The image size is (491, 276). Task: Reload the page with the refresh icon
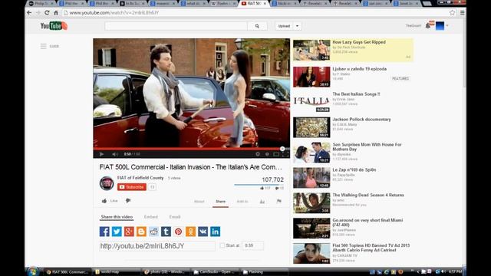[47, 13]
